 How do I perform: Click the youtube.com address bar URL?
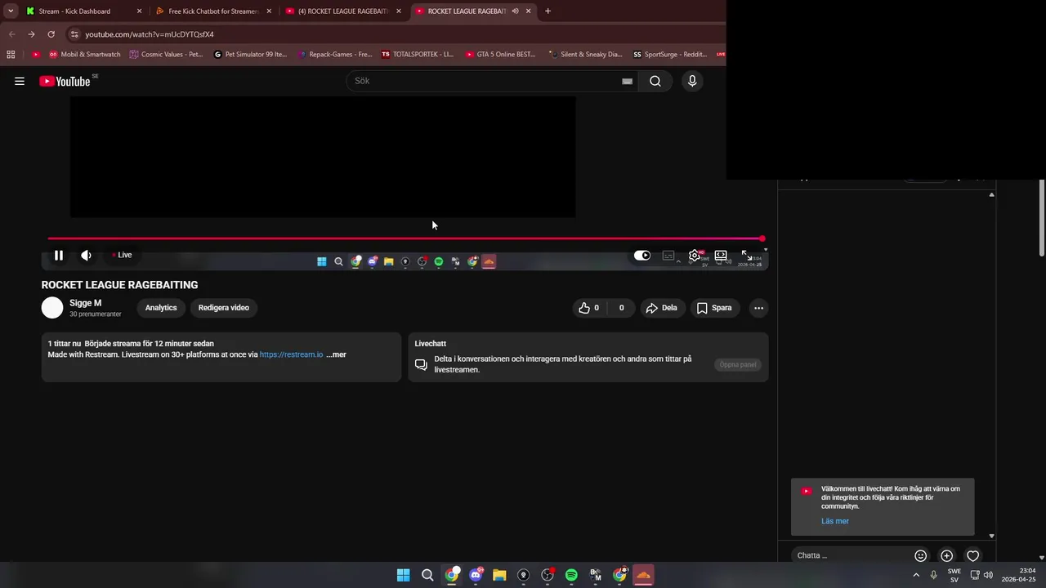pos(150,34)
